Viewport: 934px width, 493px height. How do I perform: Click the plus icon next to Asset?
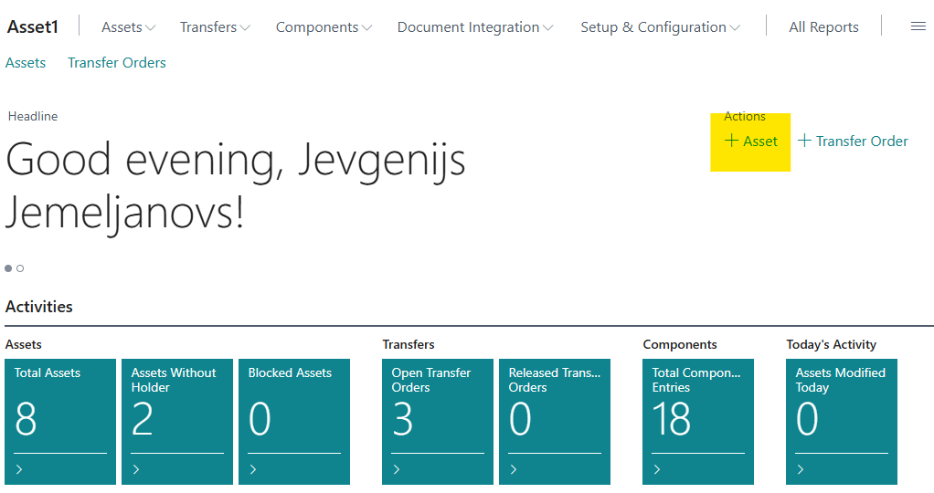coord(731,141)
